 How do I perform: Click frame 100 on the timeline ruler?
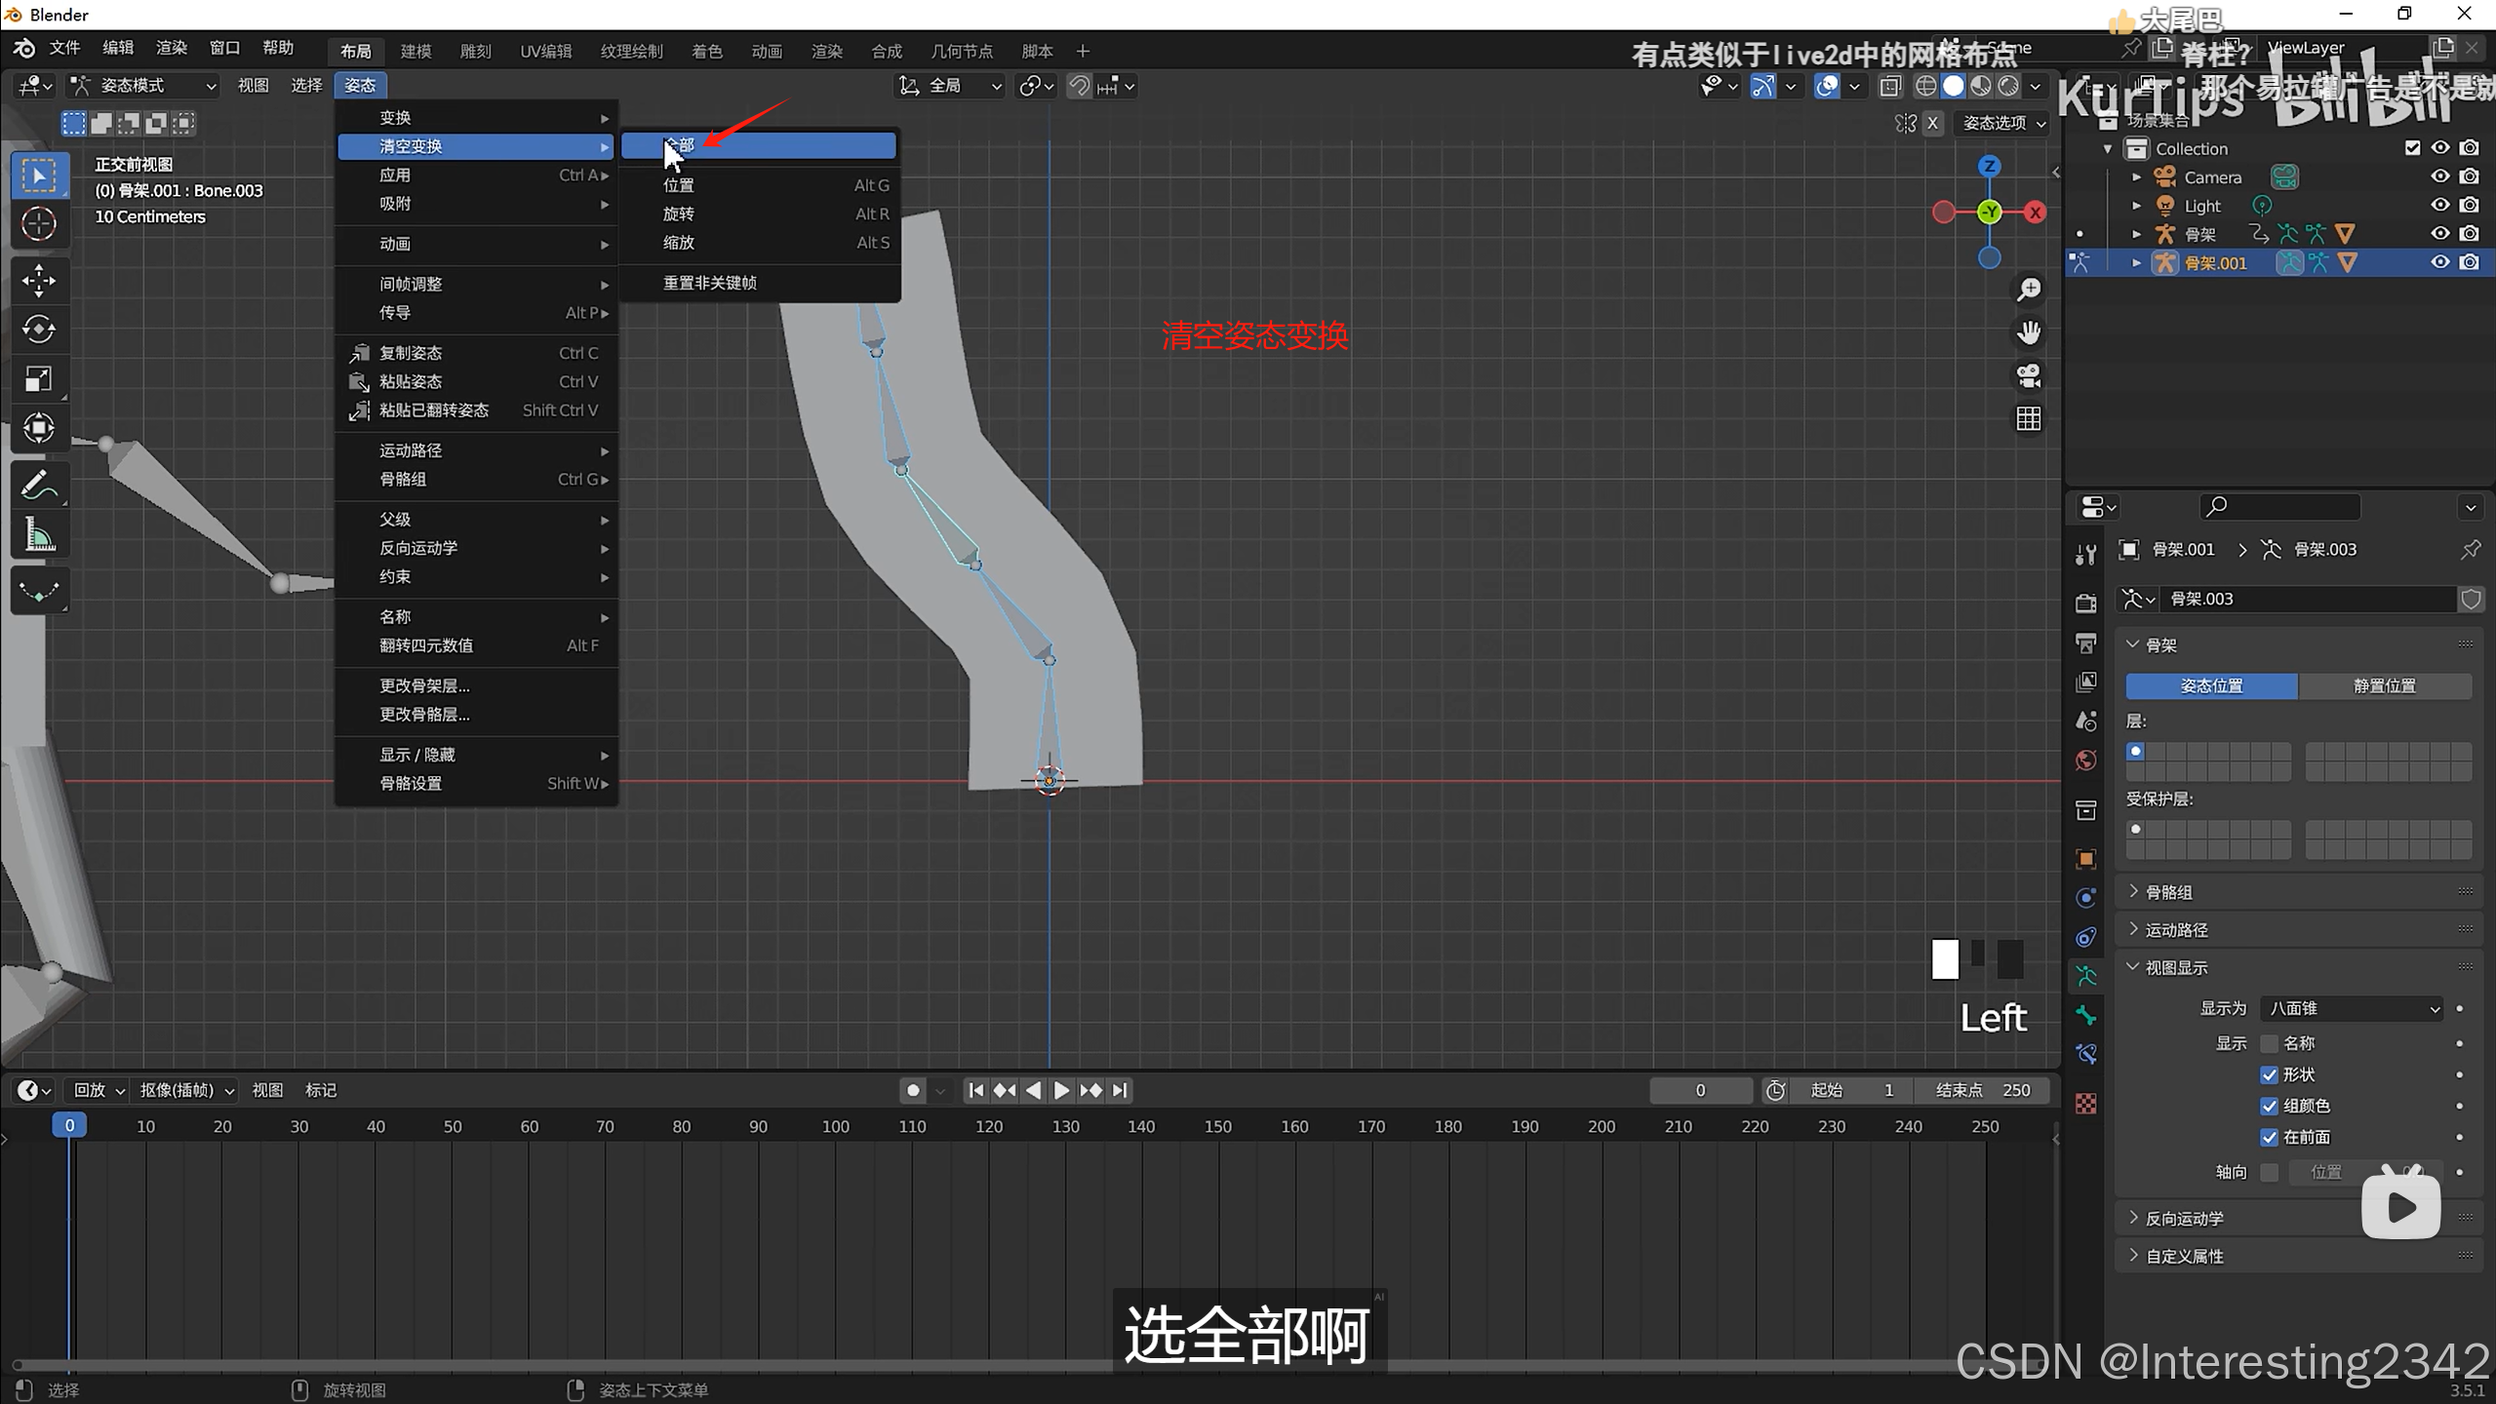(x=835, y=1126)
